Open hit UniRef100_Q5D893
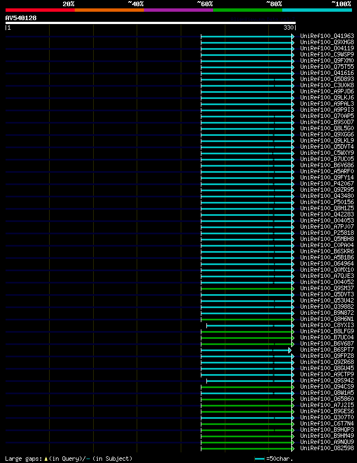This screenshot has width=357, height=463. click(x=327, y=79)
